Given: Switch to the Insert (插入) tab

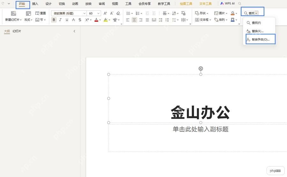Looking at the screenshot, I should (35, 4).
